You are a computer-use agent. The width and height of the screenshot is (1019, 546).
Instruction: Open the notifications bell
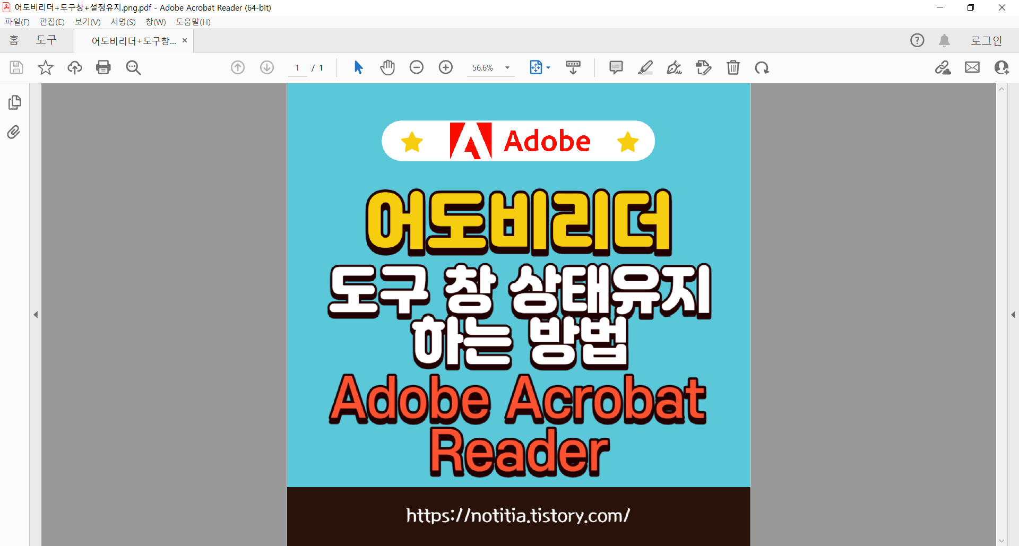click(x=945, y=40)
